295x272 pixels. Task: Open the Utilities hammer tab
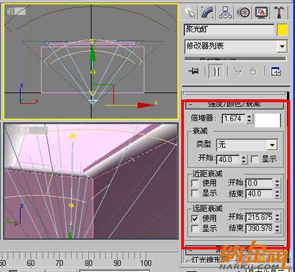pyautogui.click(x=279, y=12)
